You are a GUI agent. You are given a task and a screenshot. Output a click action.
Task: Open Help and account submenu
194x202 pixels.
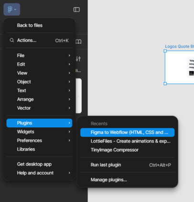point(39,173)
